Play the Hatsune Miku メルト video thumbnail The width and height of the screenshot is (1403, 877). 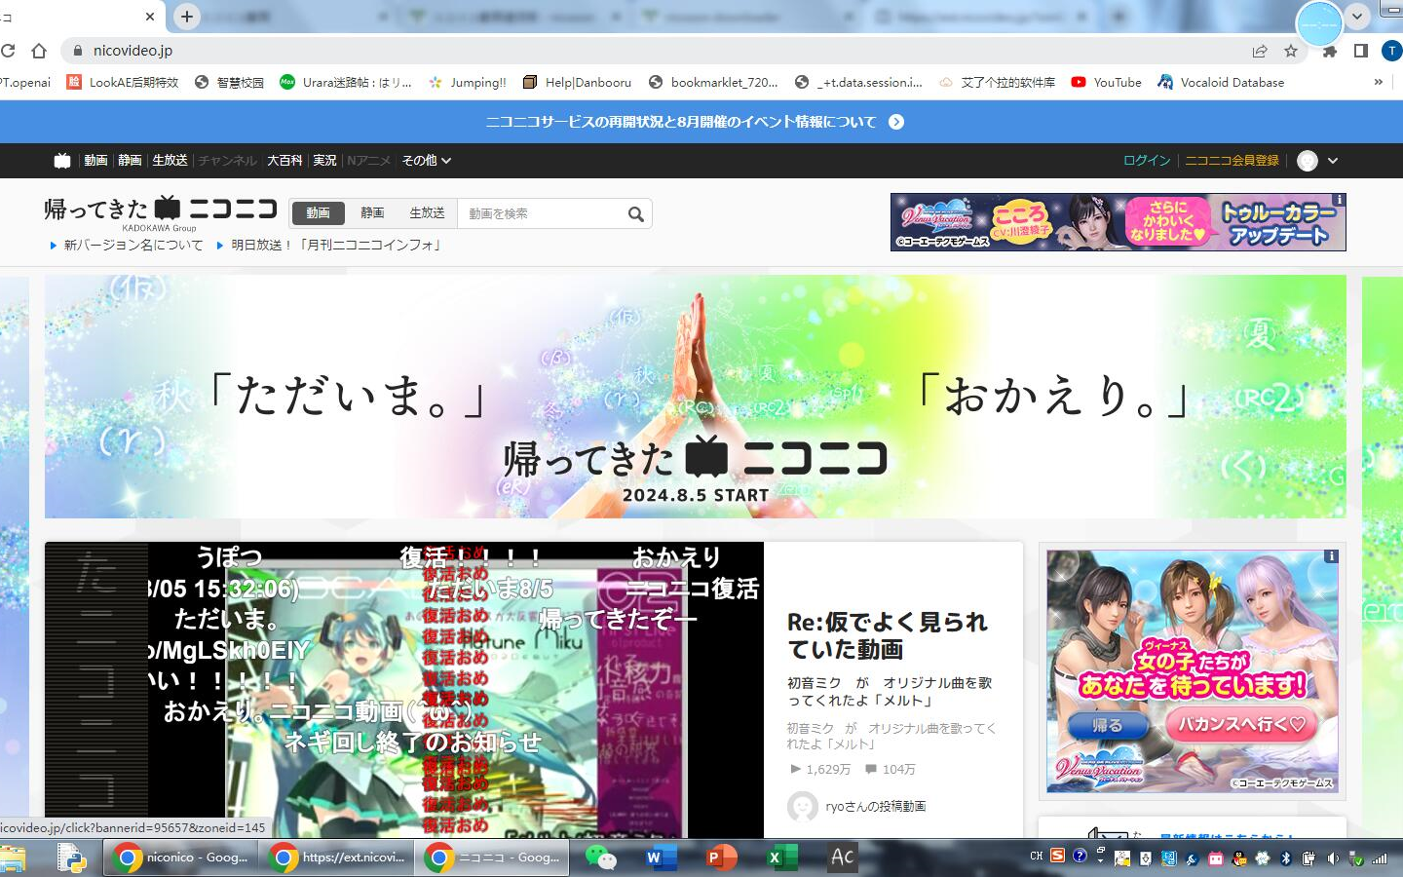[404, 690]
